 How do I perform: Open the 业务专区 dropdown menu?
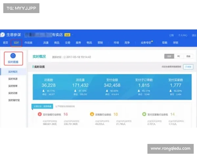[x=146, y=43]
